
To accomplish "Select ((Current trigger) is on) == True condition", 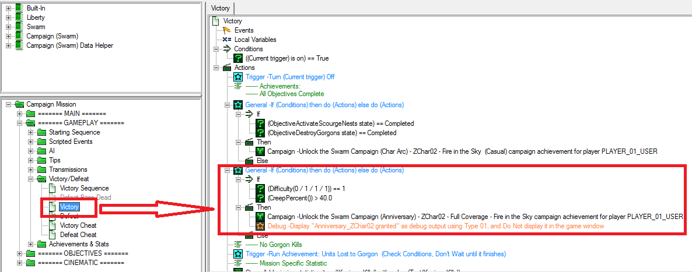I will (287, 58).
